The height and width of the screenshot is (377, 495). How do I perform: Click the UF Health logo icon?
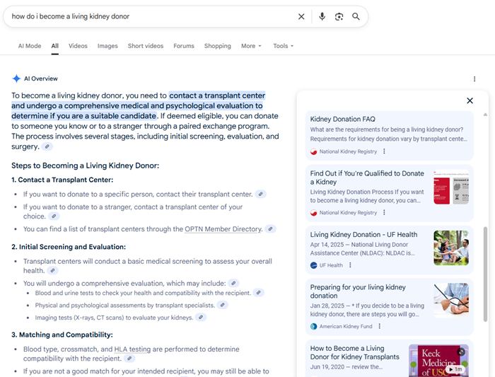[x=313, y=265]
